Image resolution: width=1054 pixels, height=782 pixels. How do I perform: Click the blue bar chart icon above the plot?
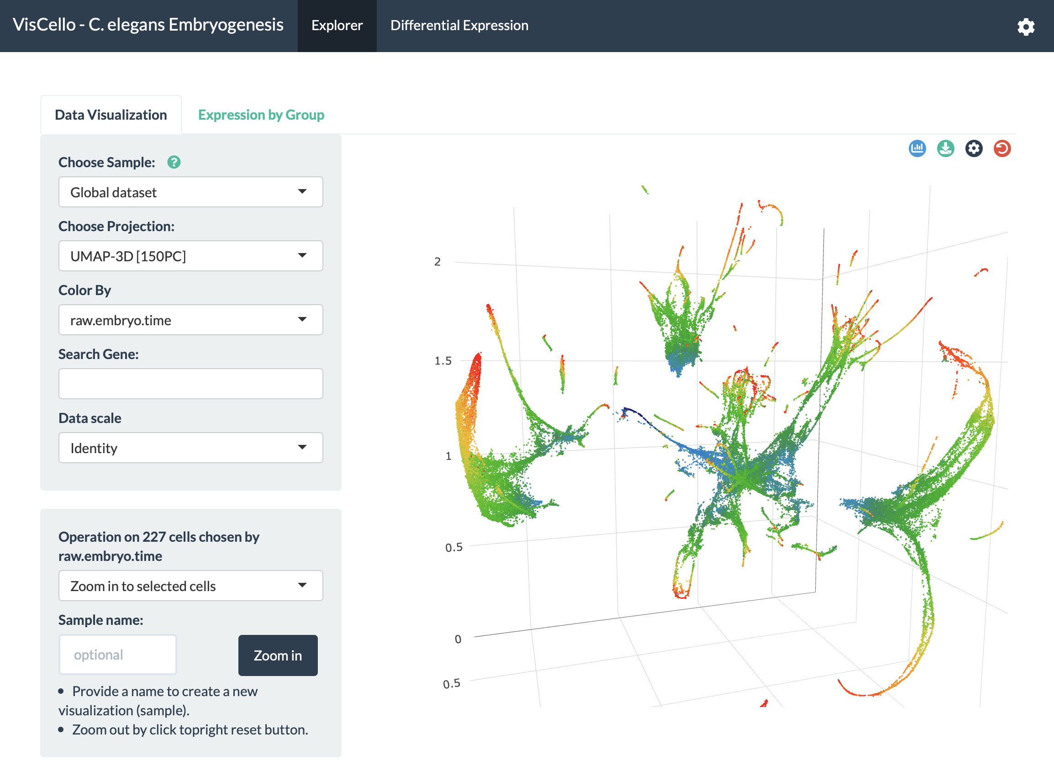[917, 148]
